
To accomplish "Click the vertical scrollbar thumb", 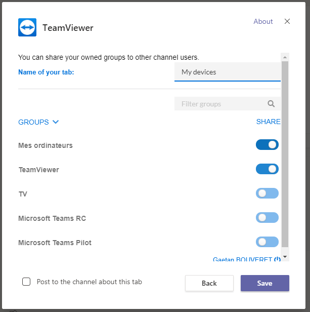I will coord(285,154).
